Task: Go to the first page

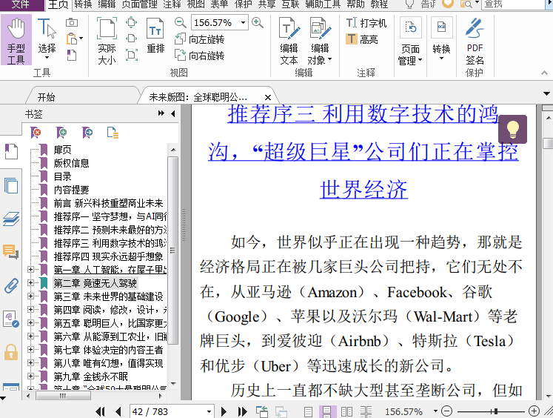Action: [x=100, y=411]
